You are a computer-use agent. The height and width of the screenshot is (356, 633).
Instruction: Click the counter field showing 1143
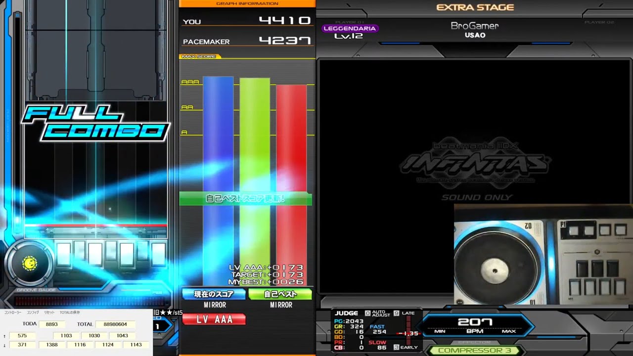136,345
